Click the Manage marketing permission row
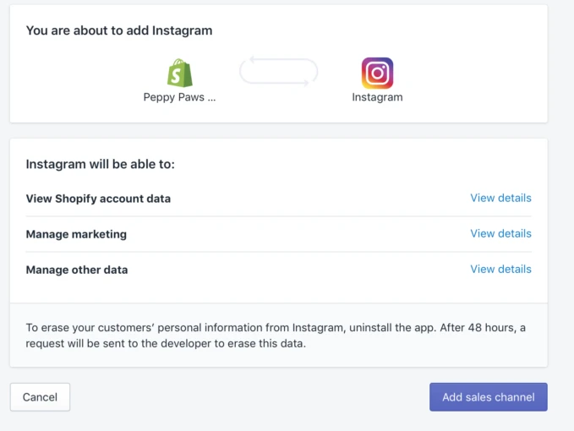 [x=279, y=234]
